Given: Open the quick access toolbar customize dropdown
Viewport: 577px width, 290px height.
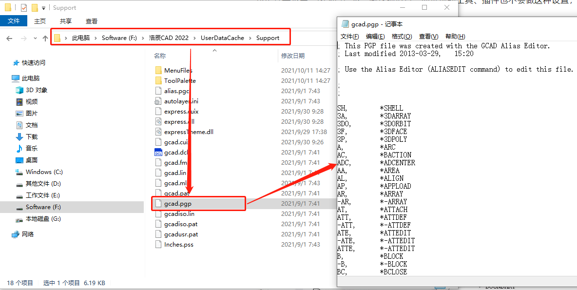Looking at the screenshot, I should tap(44, 8).
